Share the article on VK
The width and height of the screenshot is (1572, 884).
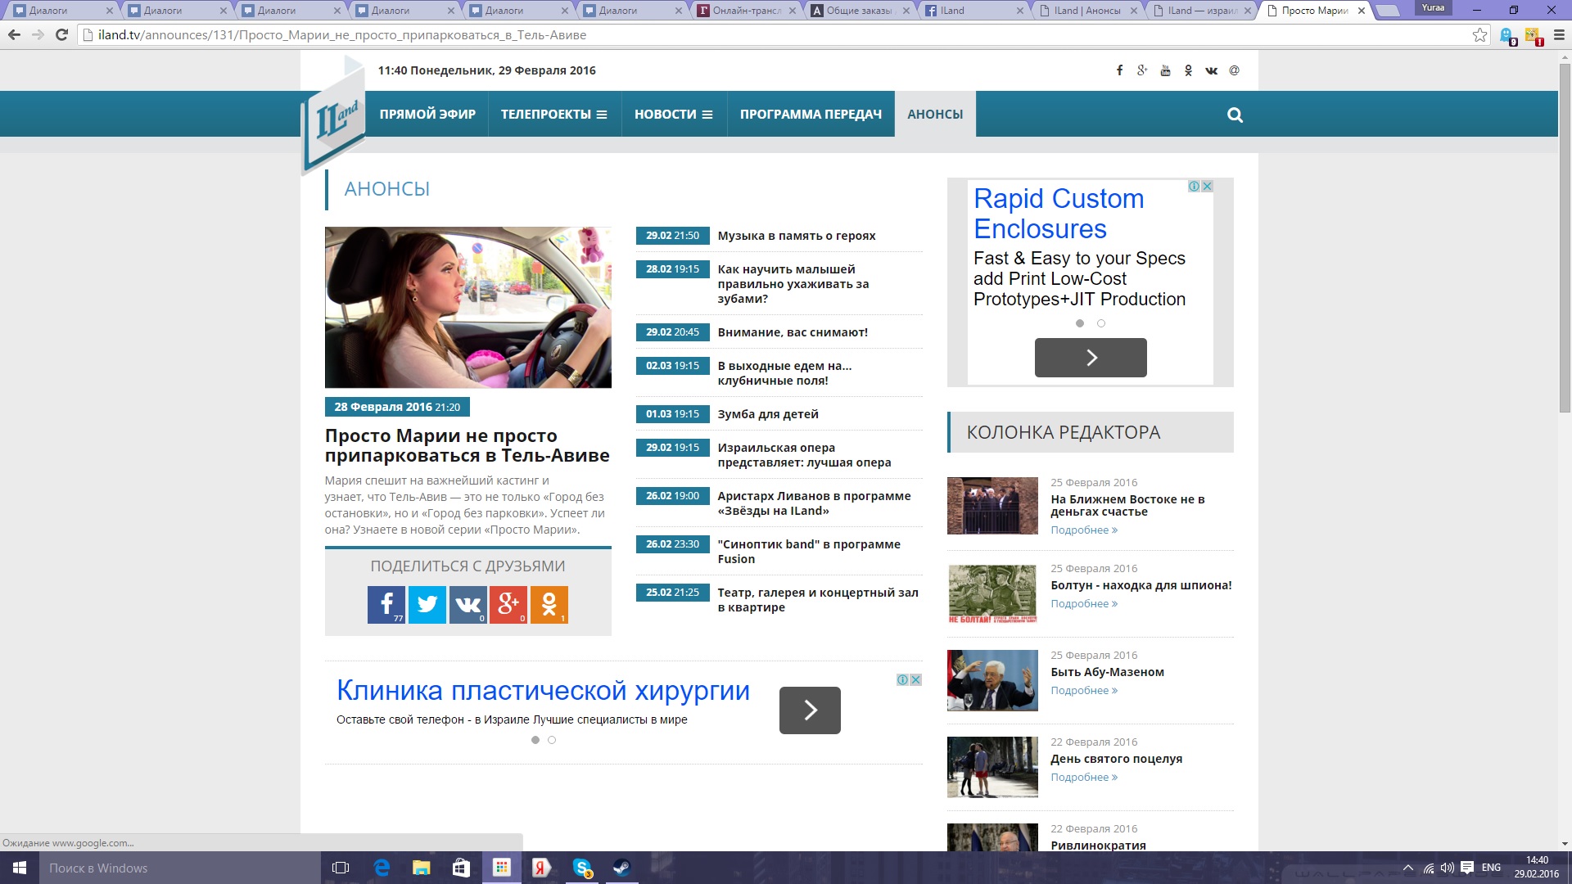[x=468, y=605]
